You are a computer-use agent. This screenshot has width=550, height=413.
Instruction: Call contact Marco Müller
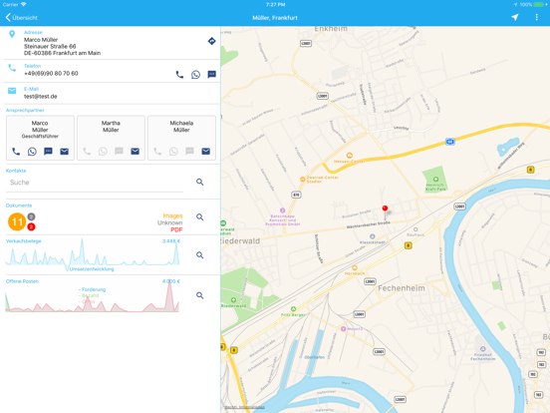click(x=16, y=152)
